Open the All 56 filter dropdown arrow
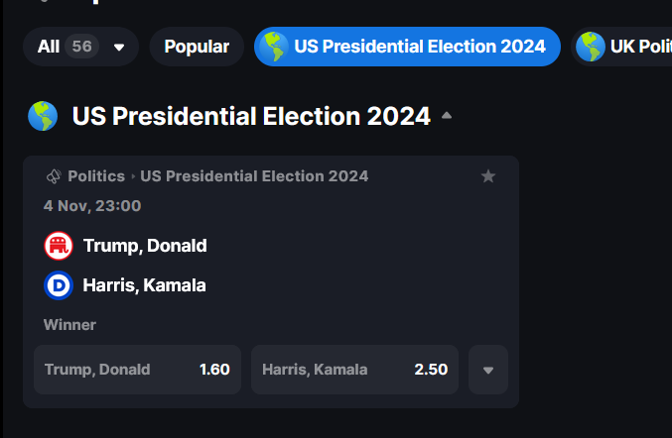Screen dimensions: 672x438 coord(119,47)
